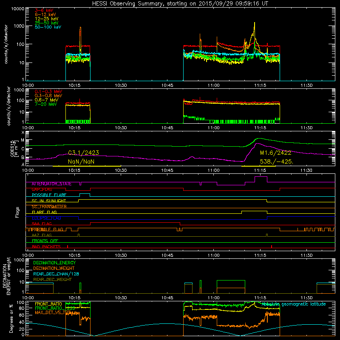Image resolution: width=340 pixels, height=340 pixels.
Task: Click the Absolute geomagnetic latitude label
Action: click(x=294, y=304)
